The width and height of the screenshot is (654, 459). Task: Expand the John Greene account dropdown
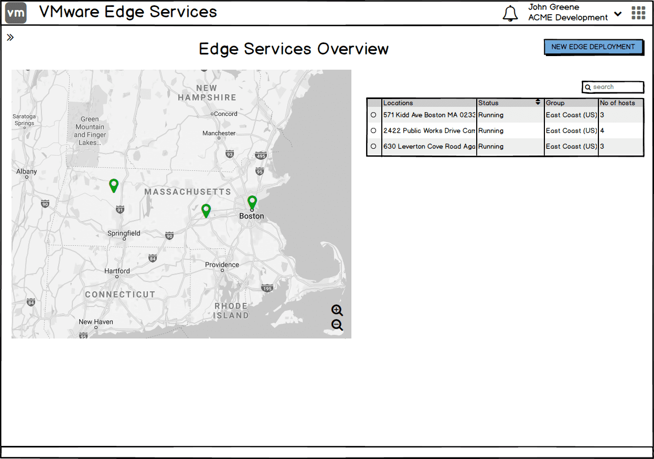point(618,14)
